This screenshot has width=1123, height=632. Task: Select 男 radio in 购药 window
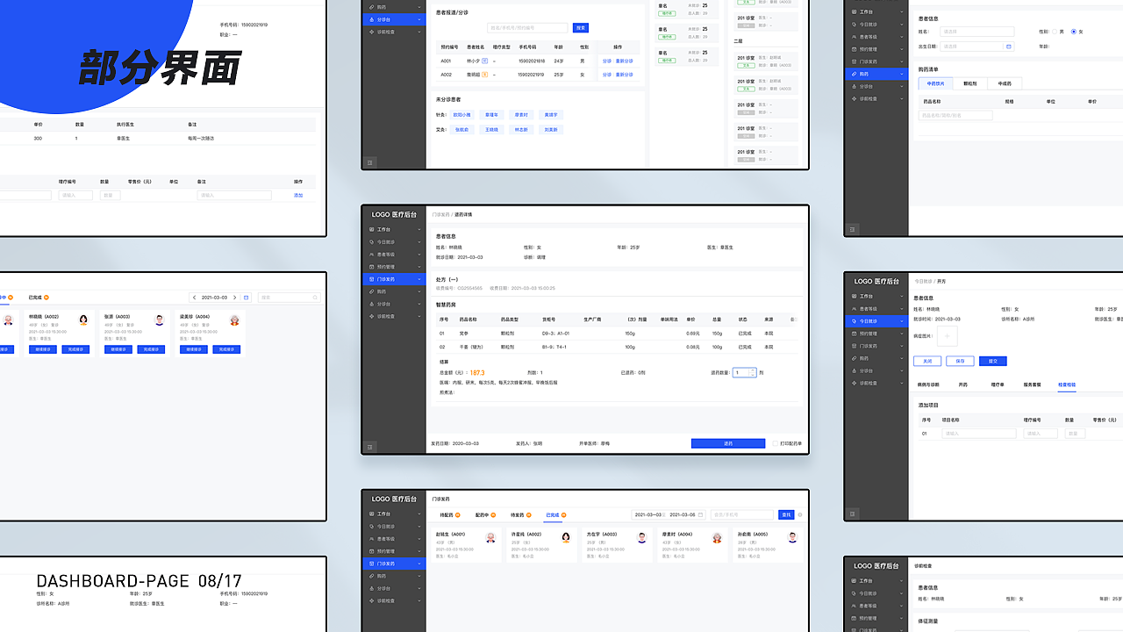(x=1054, y=32)
